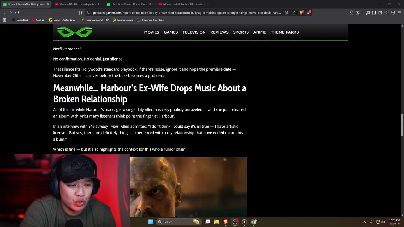Screen dimensions: 404x227
Task: Open Brave Shields lion icon
Action: click(x=301, y=13)
